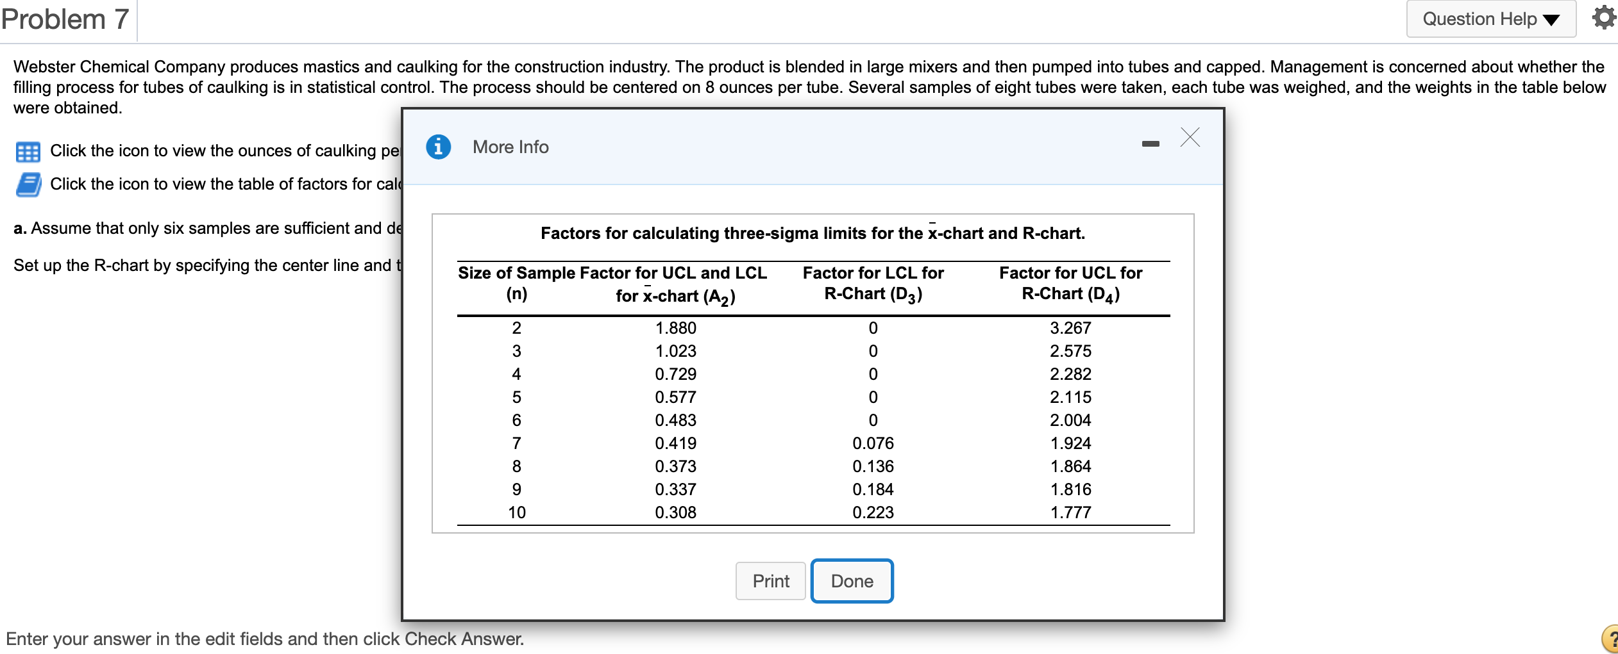Click the D4 value 1.864
Viewport: 1618px width, 654px height.
point(1071,466)
